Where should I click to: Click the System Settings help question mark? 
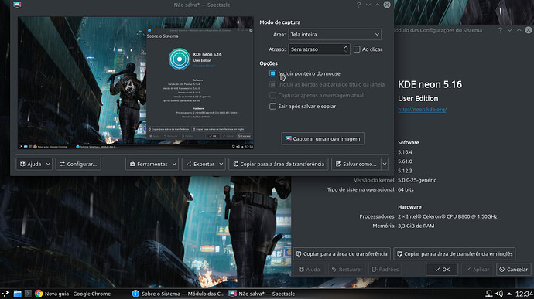tap(500, 30)
